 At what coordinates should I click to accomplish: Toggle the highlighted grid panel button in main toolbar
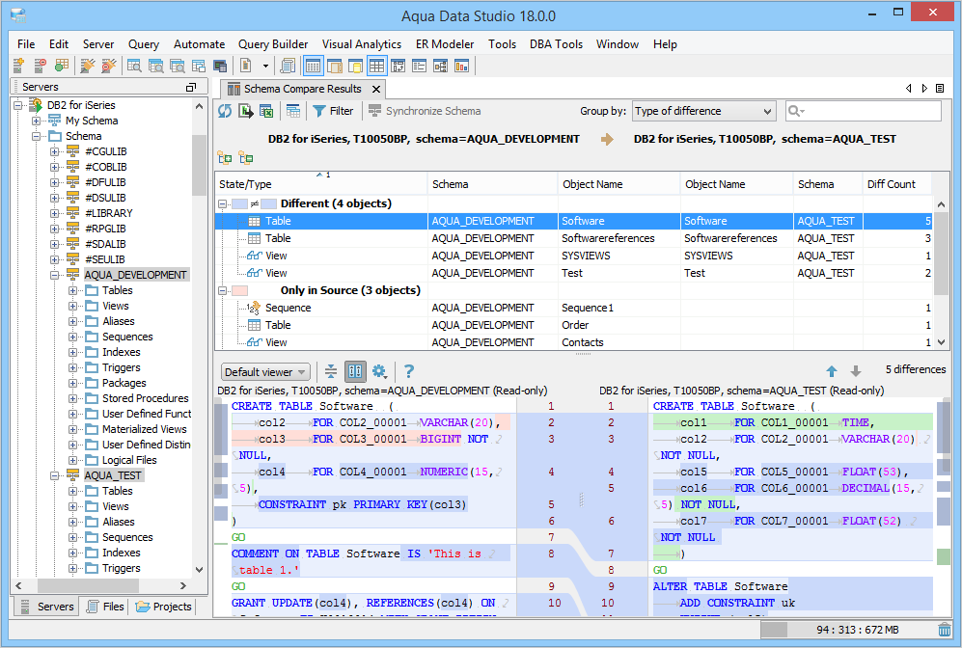point(314,66)
